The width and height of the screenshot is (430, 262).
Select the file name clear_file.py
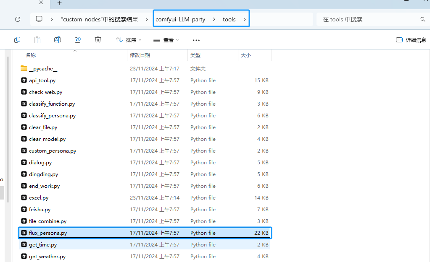click(x=43, y=127)
